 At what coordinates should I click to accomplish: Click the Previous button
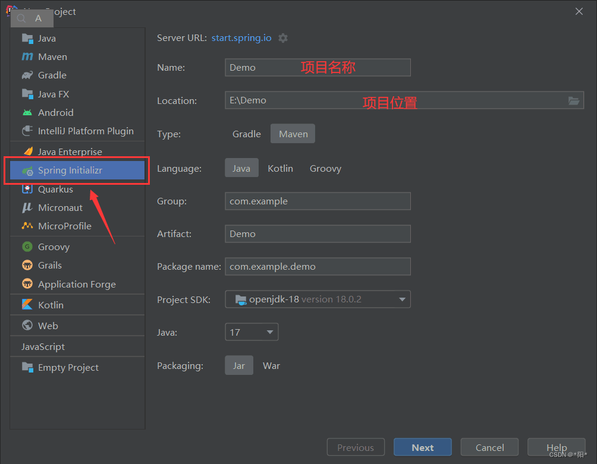click(356, 447)
